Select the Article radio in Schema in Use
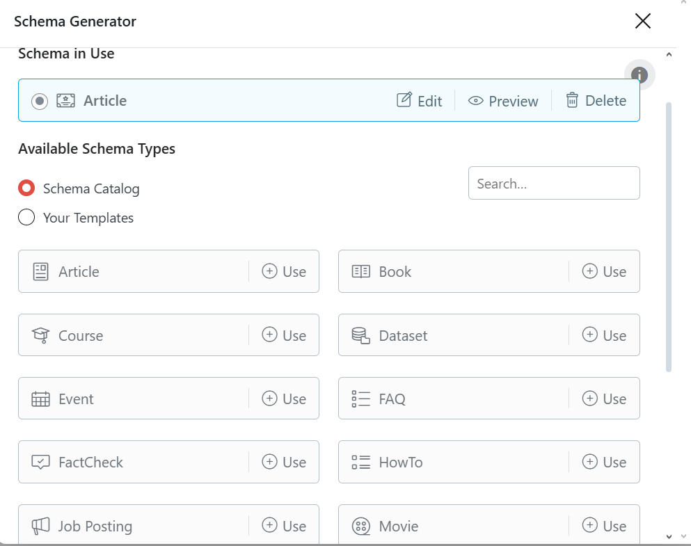Image resolution: width=691 pixels, height=546 pixels. (x=40, y=101)
